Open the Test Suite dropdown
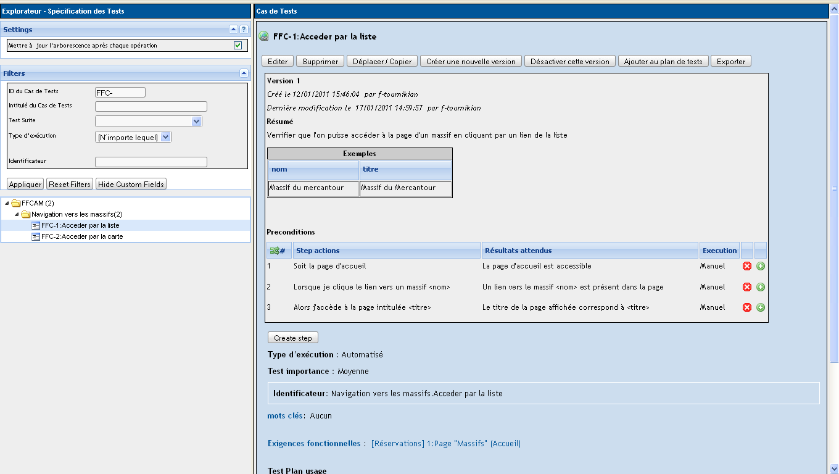 pos(196,122)
